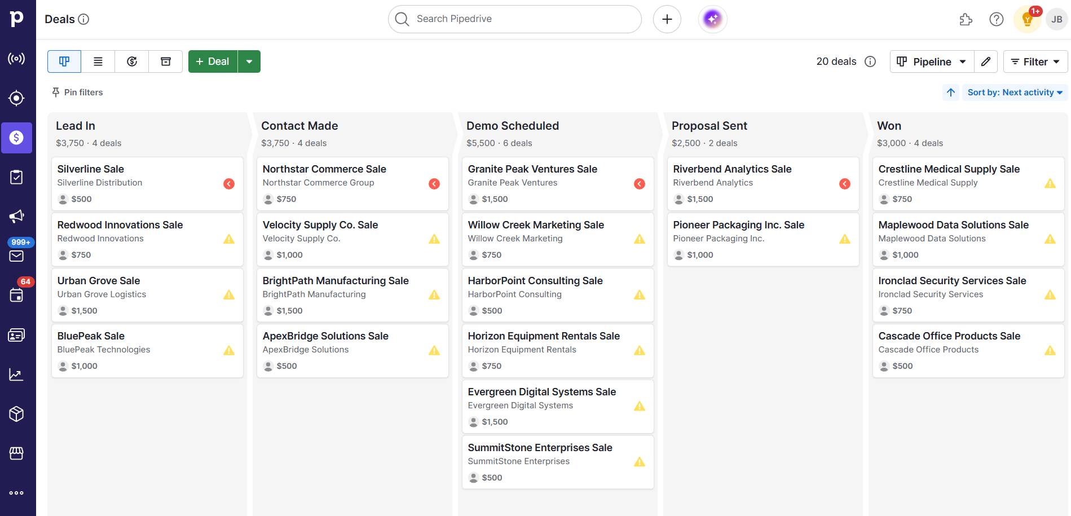The width and height of the screenshot is (1071, 516).
Task: Switch to list view of deals
Action: [98, 61]
